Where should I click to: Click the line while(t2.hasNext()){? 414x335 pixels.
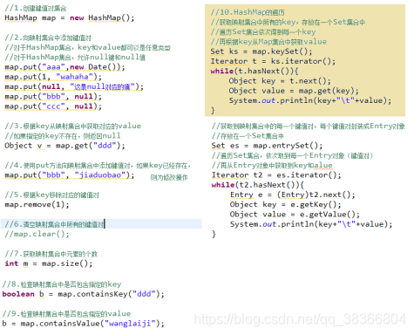pyautogui.click(x=258, y=185)
